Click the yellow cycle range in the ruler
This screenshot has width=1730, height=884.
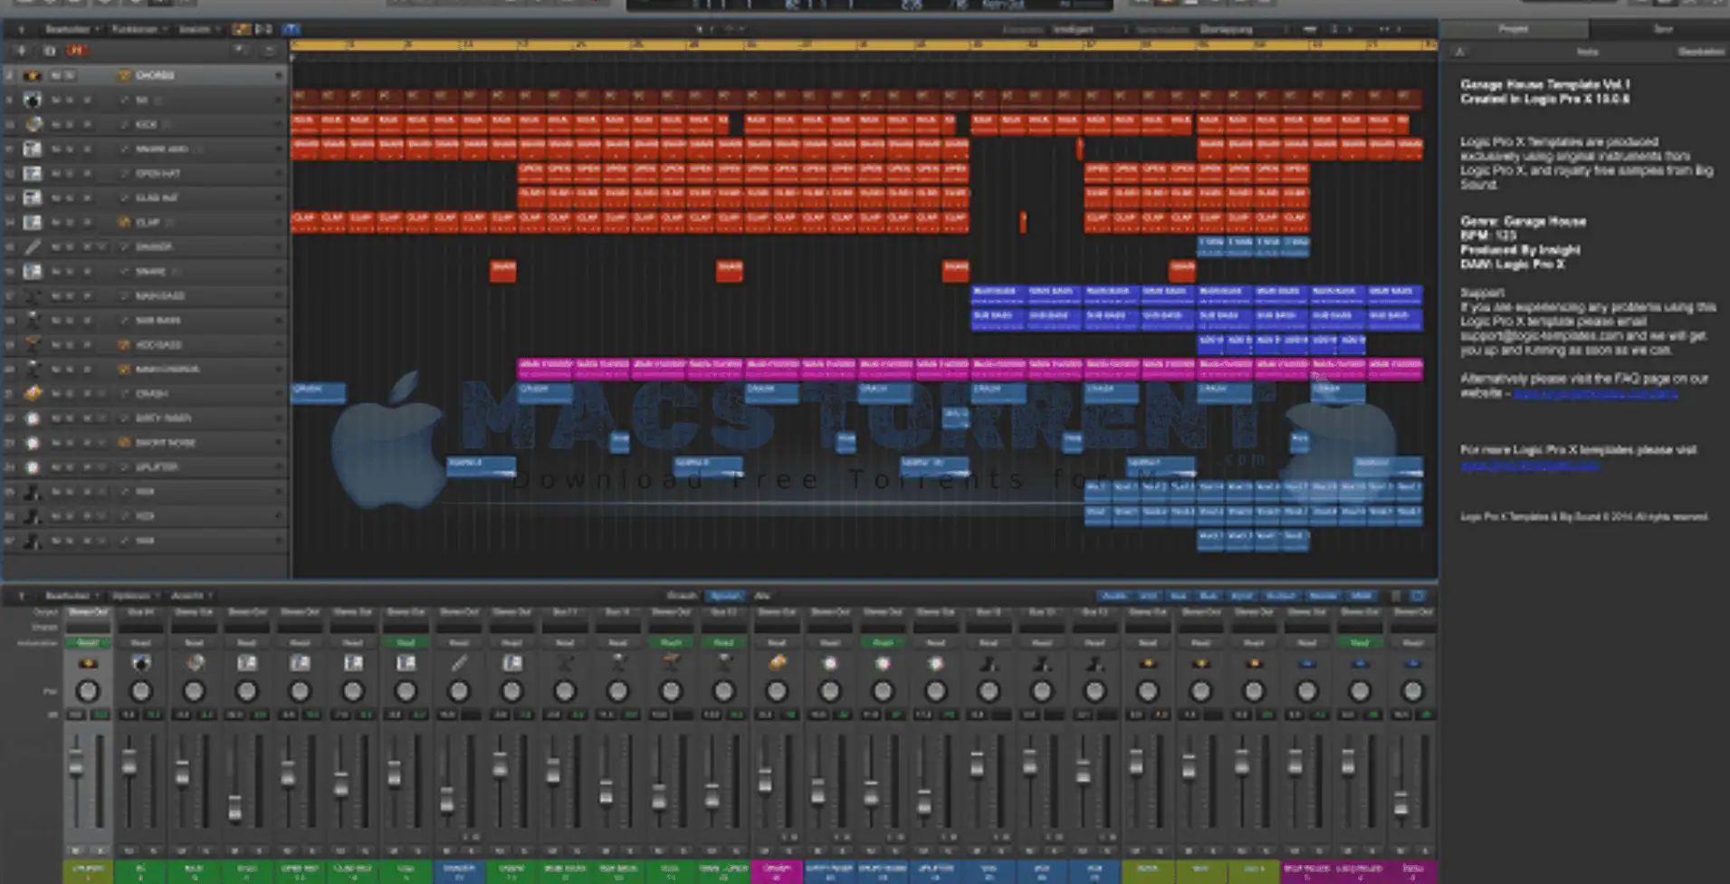pyautogui.click(x=863, y=44)
